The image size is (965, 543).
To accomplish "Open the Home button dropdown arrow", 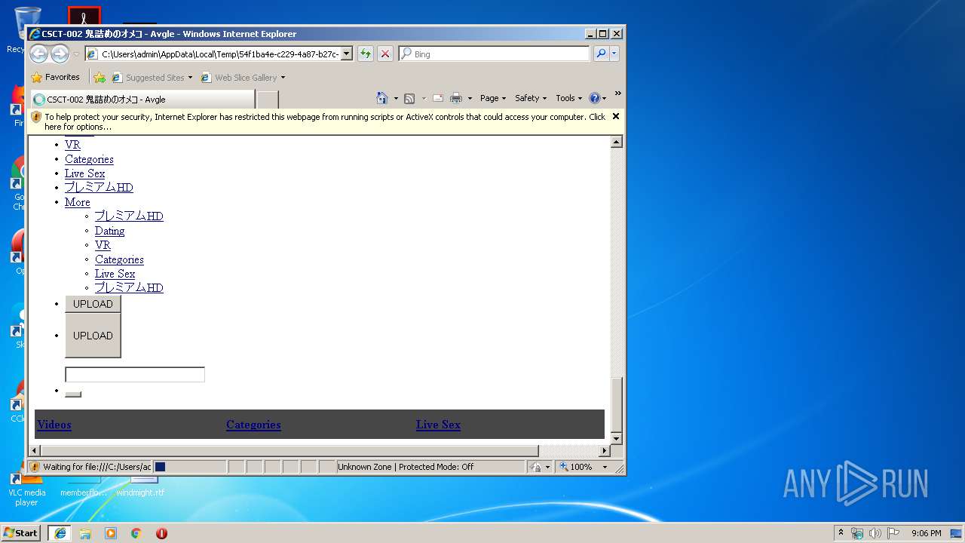I will [x=396, y=99].
